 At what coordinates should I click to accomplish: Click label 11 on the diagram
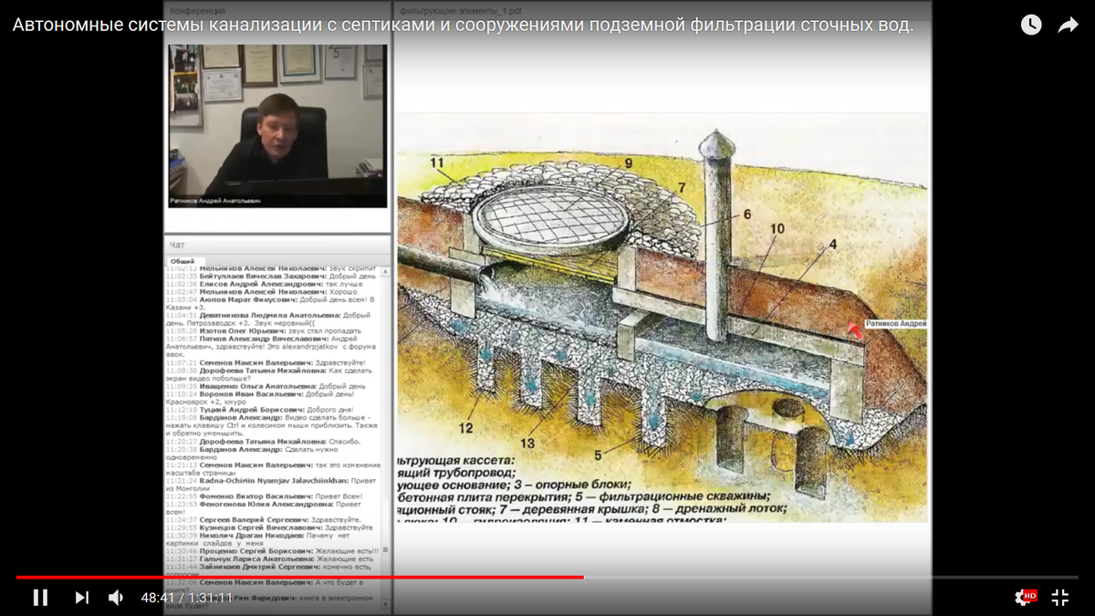[437, 162]
